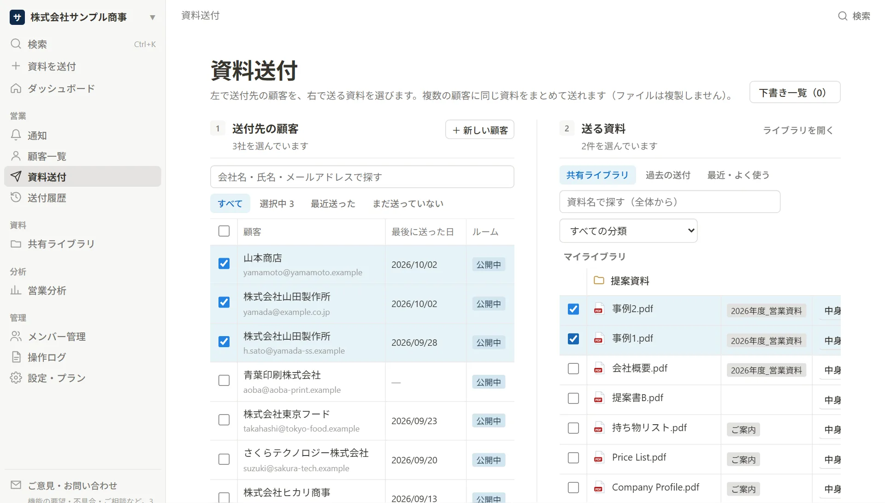
Task: Click the 営業分析 bar chart icon
Action: click(16, 290)
